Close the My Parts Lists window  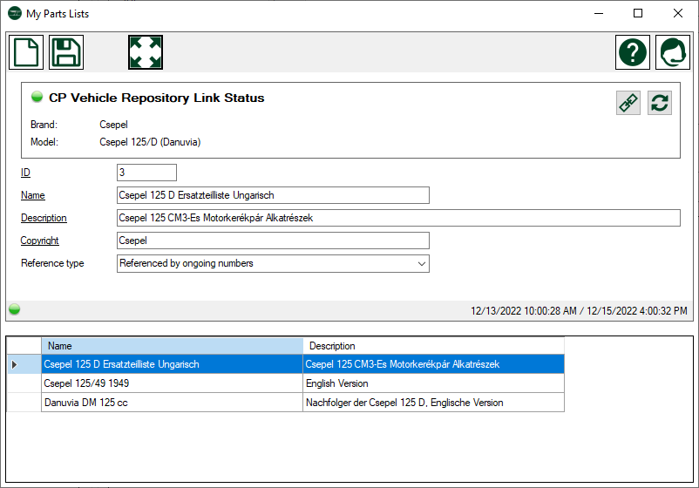677,13
